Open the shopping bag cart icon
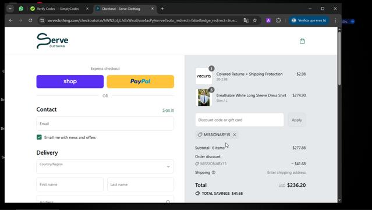This screenshot has width=372, height=210. (302, 41)
